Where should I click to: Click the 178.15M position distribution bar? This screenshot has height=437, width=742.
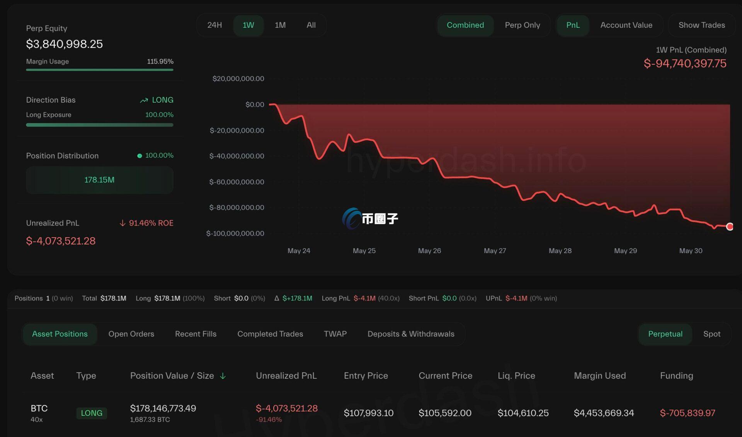pyautogui.click(x=99, y=180)
